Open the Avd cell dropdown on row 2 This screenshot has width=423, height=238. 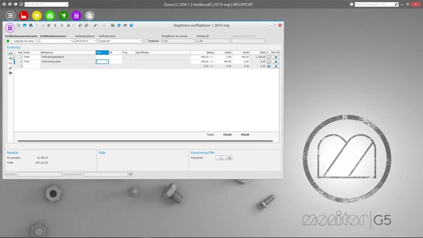[x=107, y=61]
